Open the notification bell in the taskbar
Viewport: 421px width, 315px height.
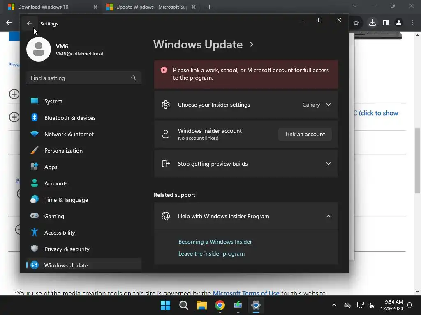[410, 305]
